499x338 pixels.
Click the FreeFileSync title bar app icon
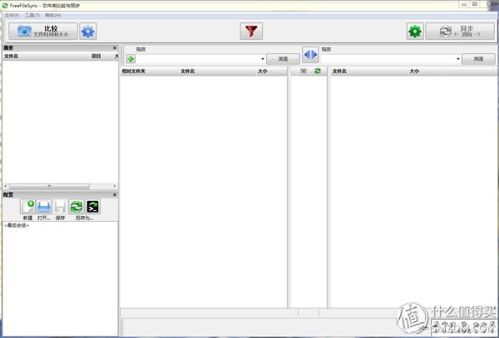tap(5, 6)
